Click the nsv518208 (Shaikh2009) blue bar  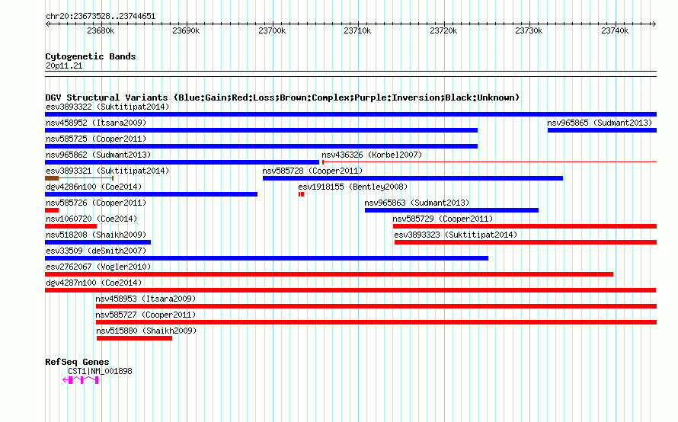tap(98, 242)
